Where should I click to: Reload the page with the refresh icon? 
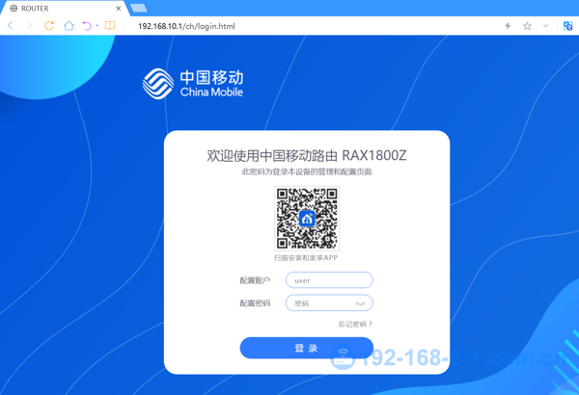click(x=49, y=25)
